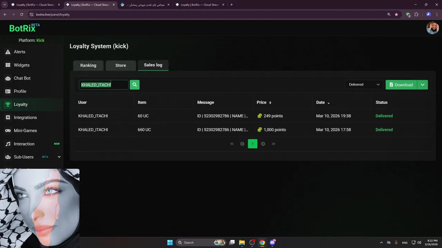Image resolution: width=442 pixels, height=248 pixels.
Task: Click the address bar URL
Action: (53, 14)
